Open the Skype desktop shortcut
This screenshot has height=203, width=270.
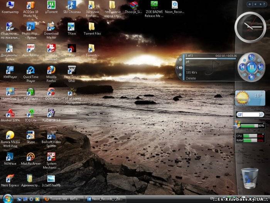(30, 137)
